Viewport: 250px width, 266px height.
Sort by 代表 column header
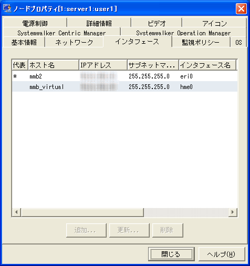[20, 65]
